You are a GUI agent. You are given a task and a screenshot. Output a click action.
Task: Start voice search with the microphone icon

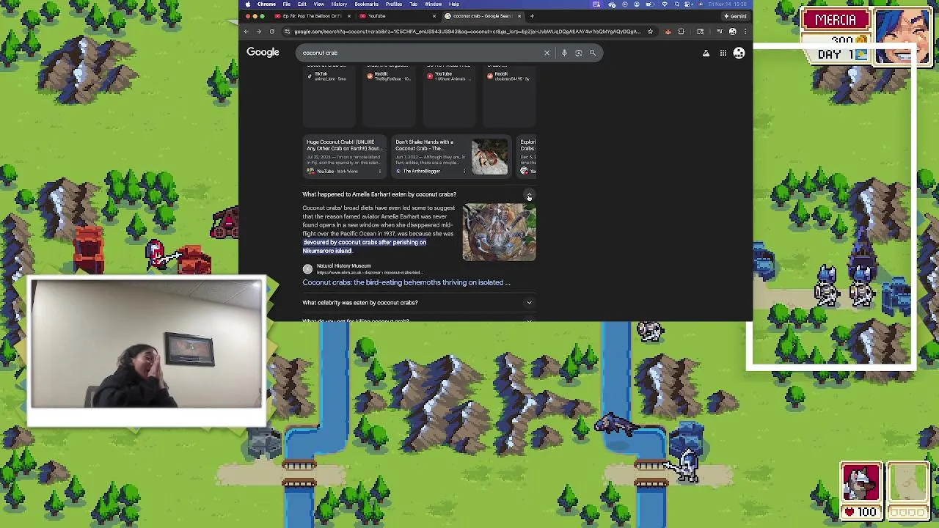[564, 53]
